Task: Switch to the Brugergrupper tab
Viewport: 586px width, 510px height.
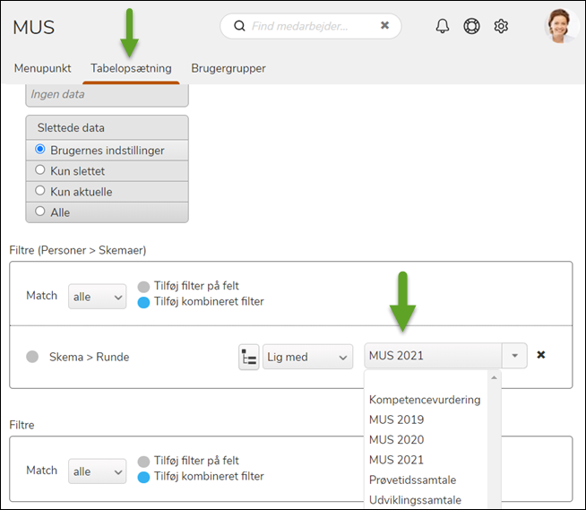Action: coord(228,68)
